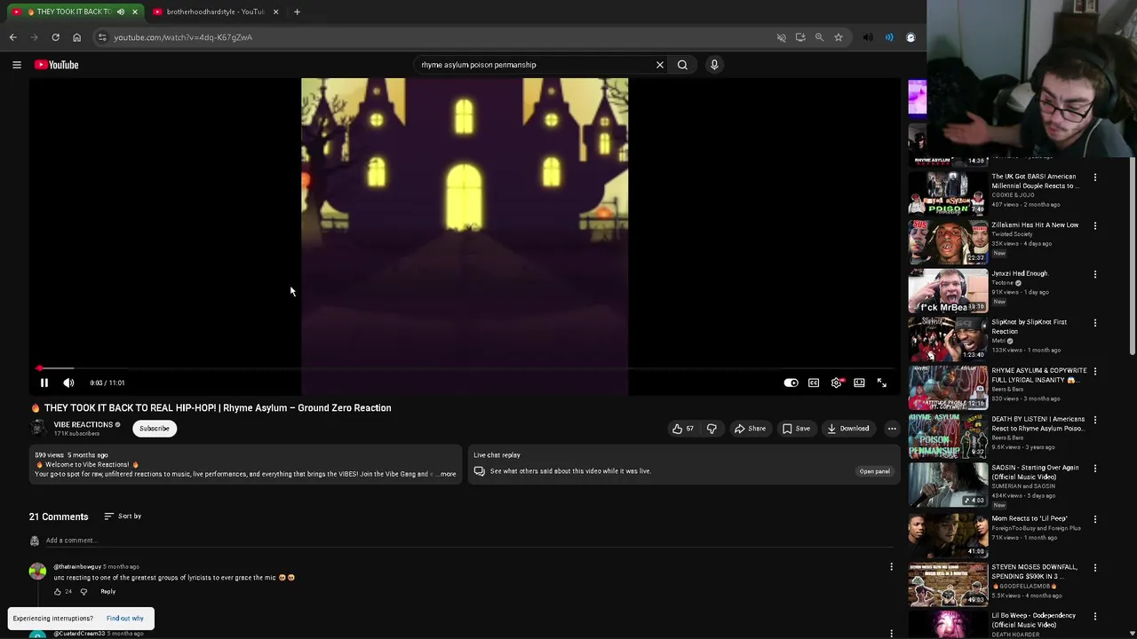This screenshot has height=639, width=1137.
Task: Open options for the Zillakami video
Action: [1094, 225]
